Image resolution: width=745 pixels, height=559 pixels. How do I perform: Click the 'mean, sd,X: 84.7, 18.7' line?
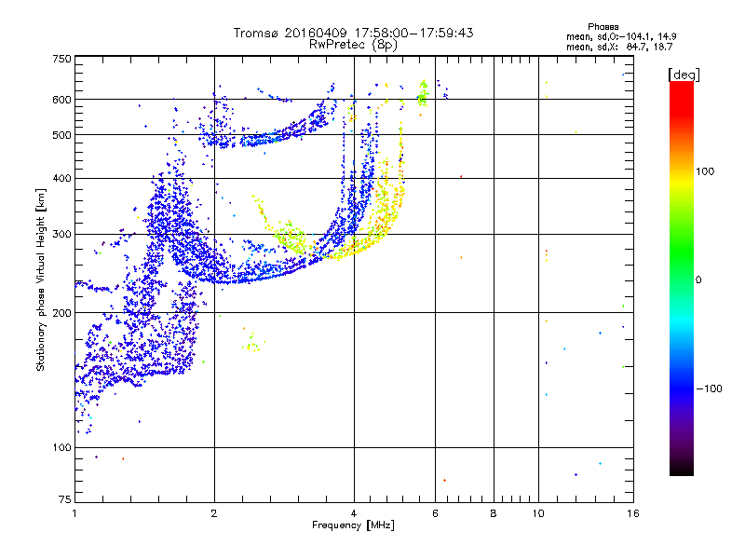pyautogui.click(x=619, y=48)
